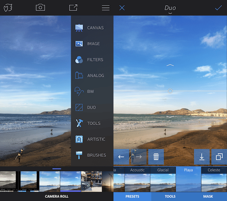Tap the duplicate layers button
Image resolution: width=227 pixels, height=201 pixels.
pyautogui.click(x=219, y=157)
